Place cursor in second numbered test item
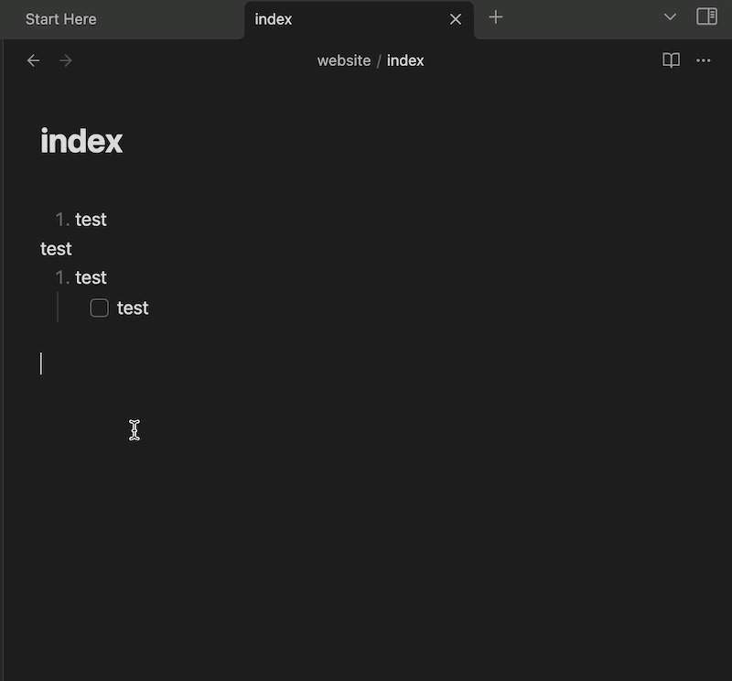Viewport: 732px width, 681px height. click(91, 278)
